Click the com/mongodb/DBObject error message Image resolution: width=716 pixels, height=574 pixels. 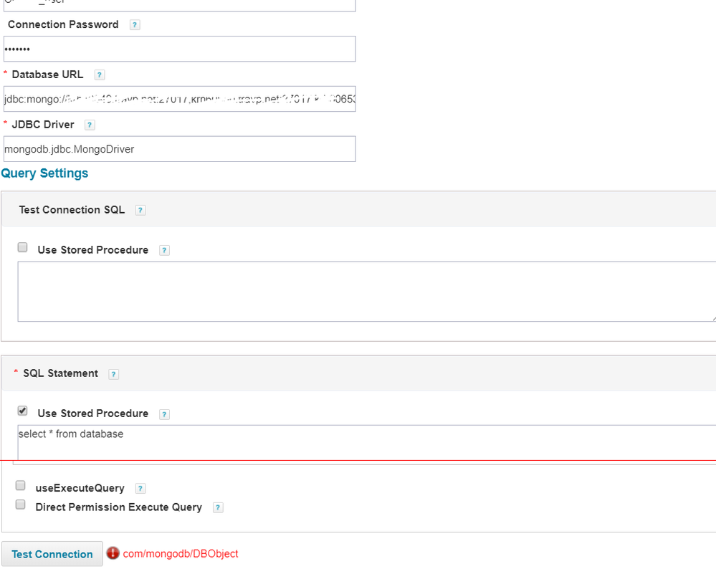tap(181, 554)
